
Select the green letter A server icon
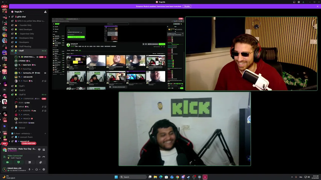(x=5, y=78)
